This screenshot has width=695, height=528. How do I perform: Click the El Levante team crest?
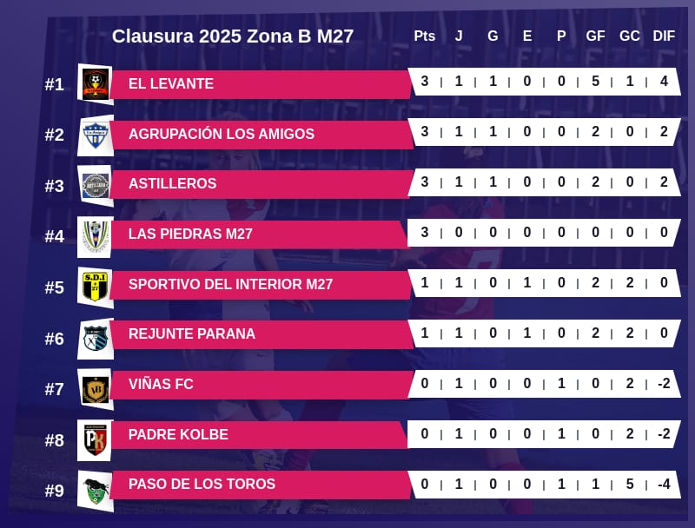coord(95,84)
